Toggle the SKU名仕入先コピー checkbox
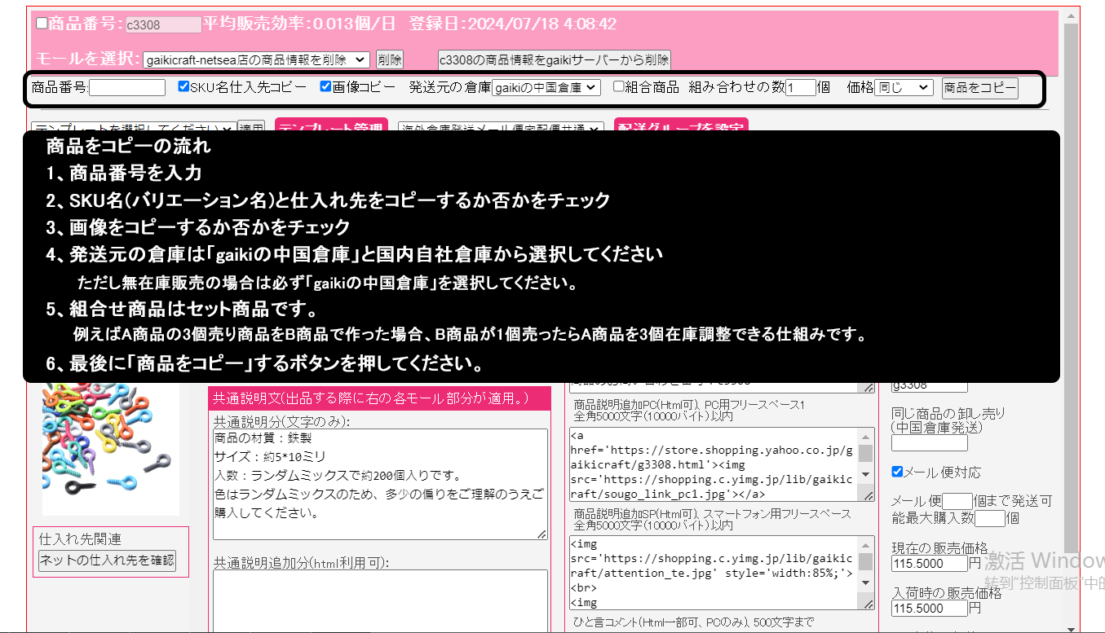 183,86
